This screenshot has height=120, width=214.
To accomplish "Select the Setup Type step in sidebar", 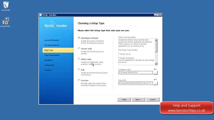I will click(58, 50).
